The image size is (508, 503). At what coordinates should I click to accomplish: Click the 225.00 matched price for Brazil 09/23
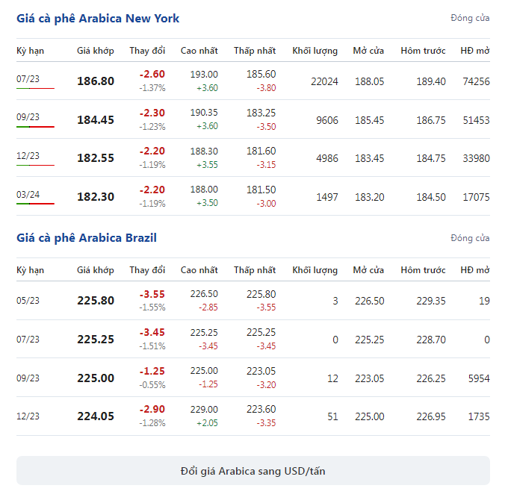click(96, 378)
